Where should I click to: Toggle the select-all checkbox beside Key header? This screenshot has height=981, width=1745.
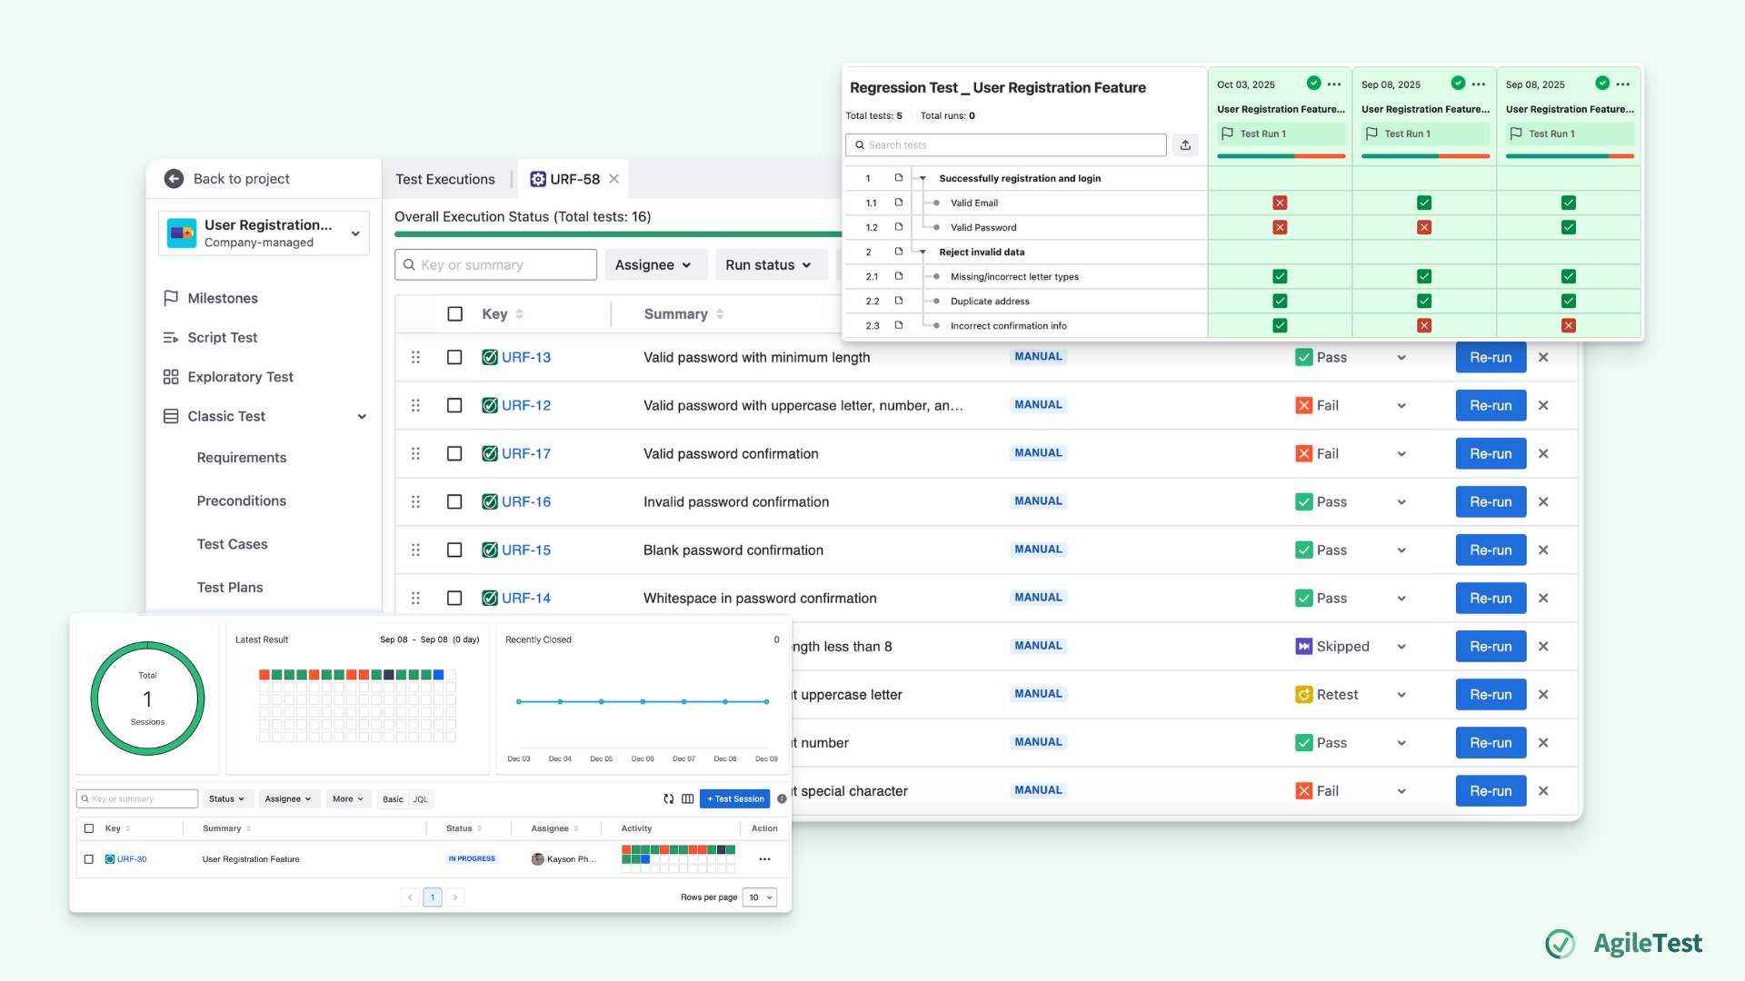click(x=455, y=314)
